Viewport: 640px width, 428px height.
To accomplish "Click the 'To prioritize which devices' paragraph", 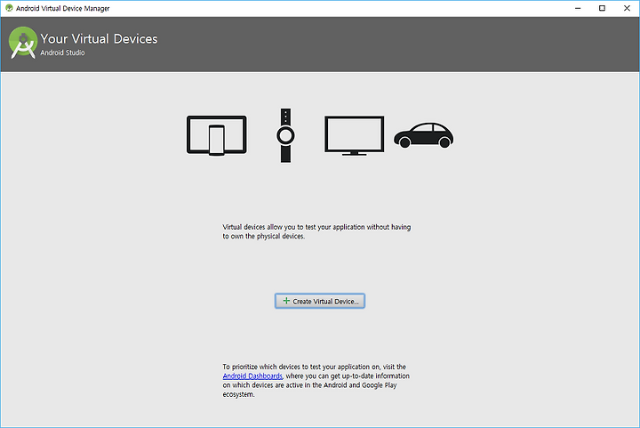I will pyautogui.click(x=316, y=380).
